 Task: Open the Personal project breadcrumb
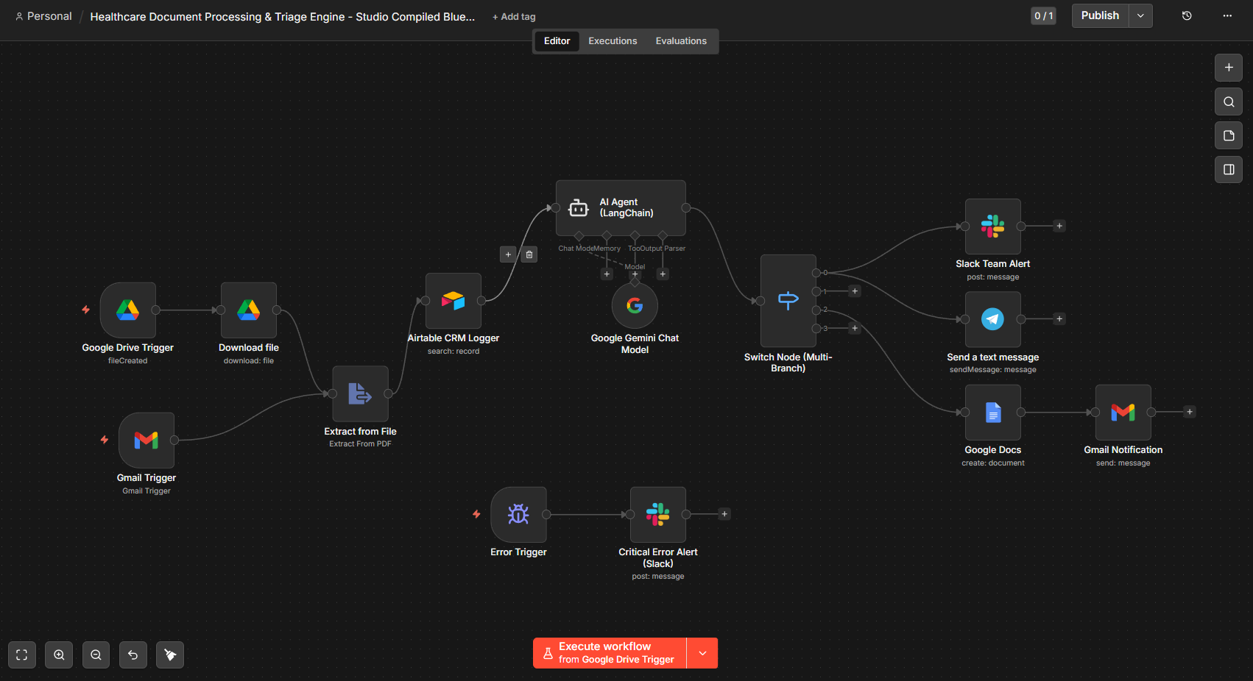coord(43,16)
